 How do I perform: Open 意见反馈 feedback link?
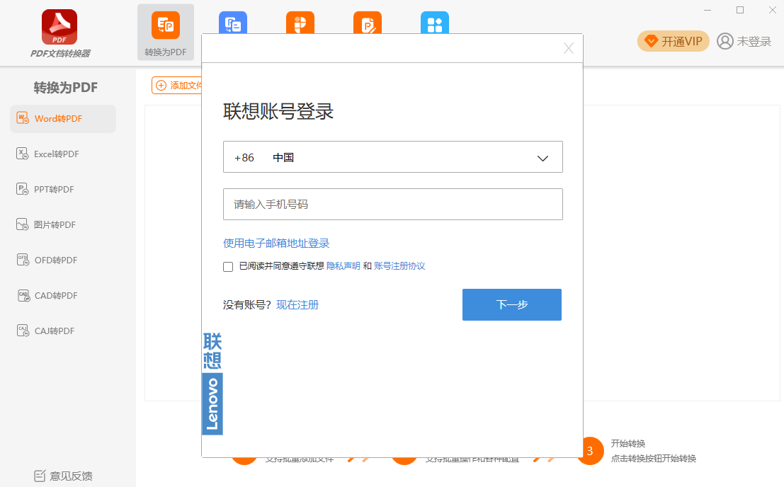click(64, 476)
